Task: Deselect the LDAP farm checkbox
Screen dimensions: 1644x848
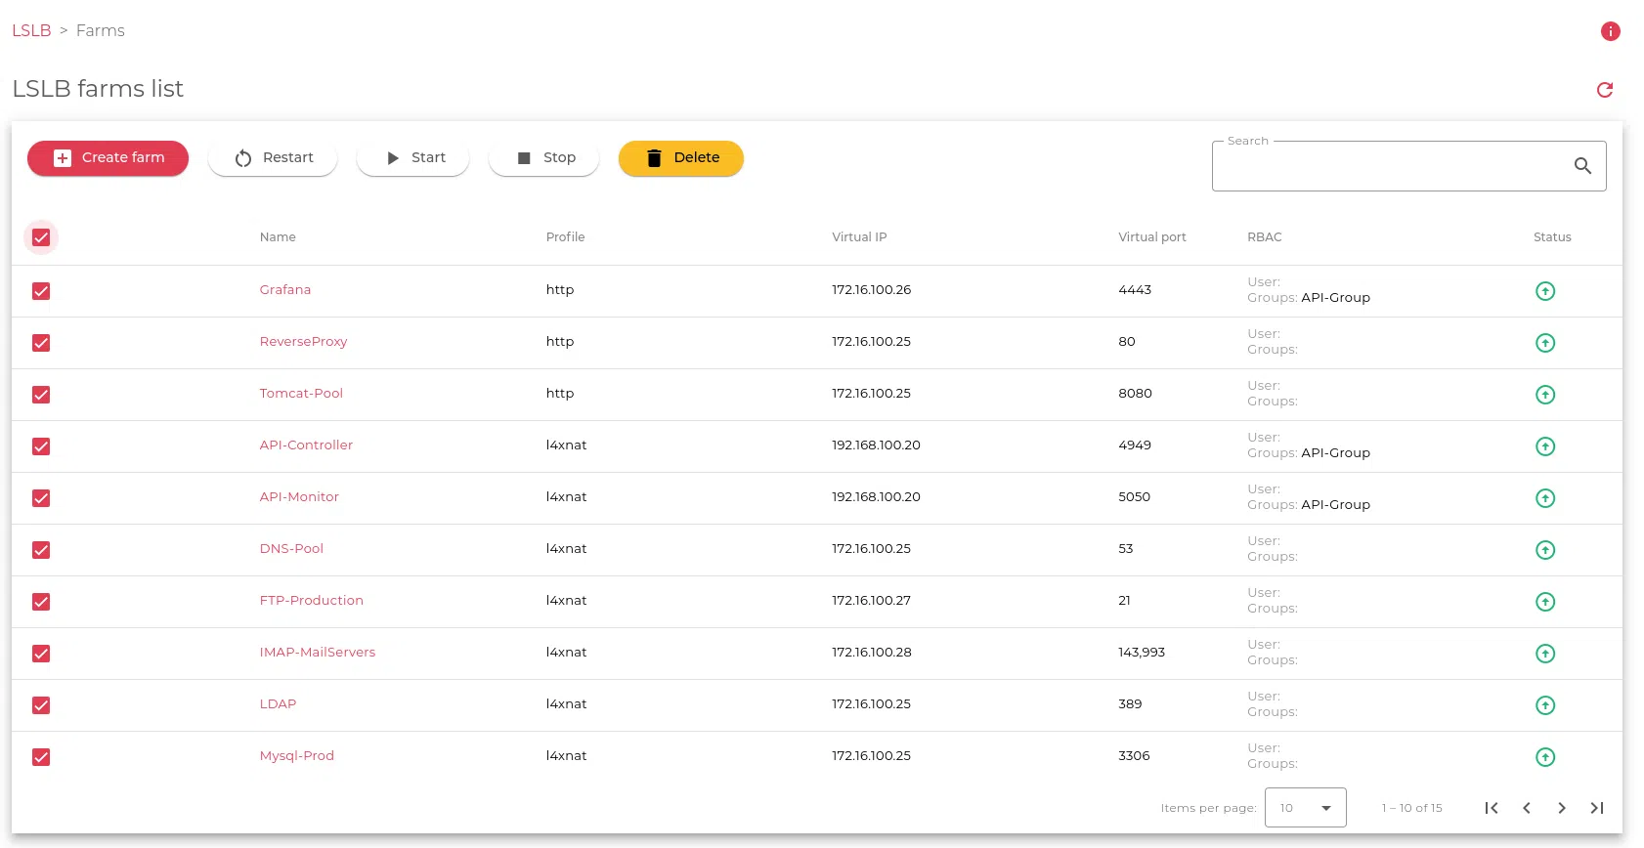Action: point(41,705)
